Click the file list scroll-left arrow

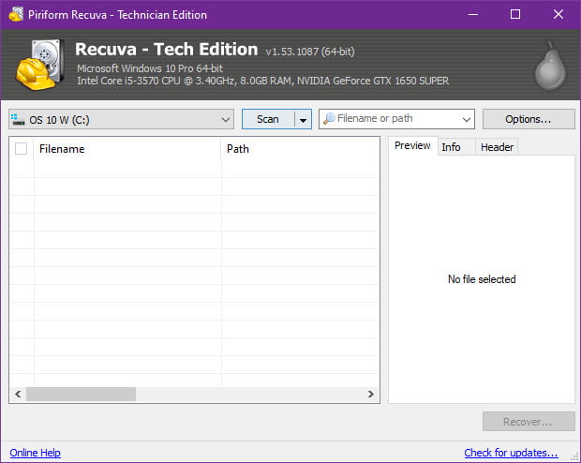point(18,394)
